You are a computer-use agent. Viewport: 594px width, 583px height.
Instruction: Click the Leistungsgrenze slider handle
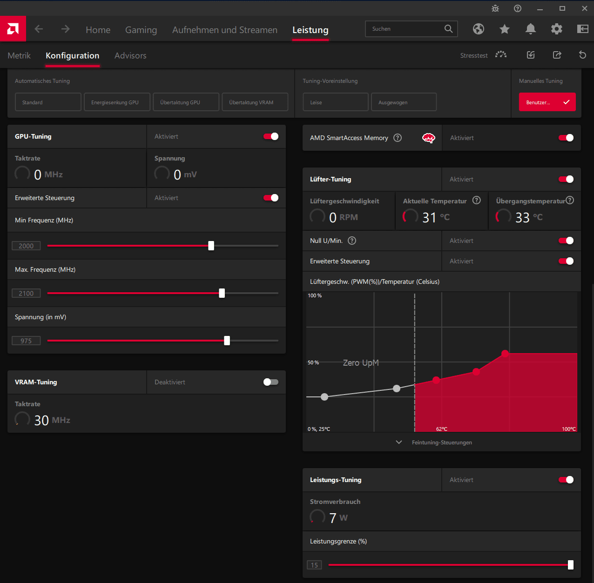[x=571, y=565]
